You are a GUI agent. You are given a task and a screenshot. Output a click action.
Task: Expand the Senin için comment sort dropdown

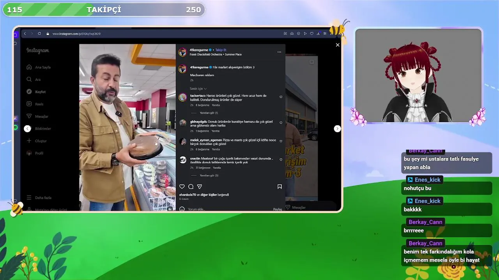click(x=198, y=89)
